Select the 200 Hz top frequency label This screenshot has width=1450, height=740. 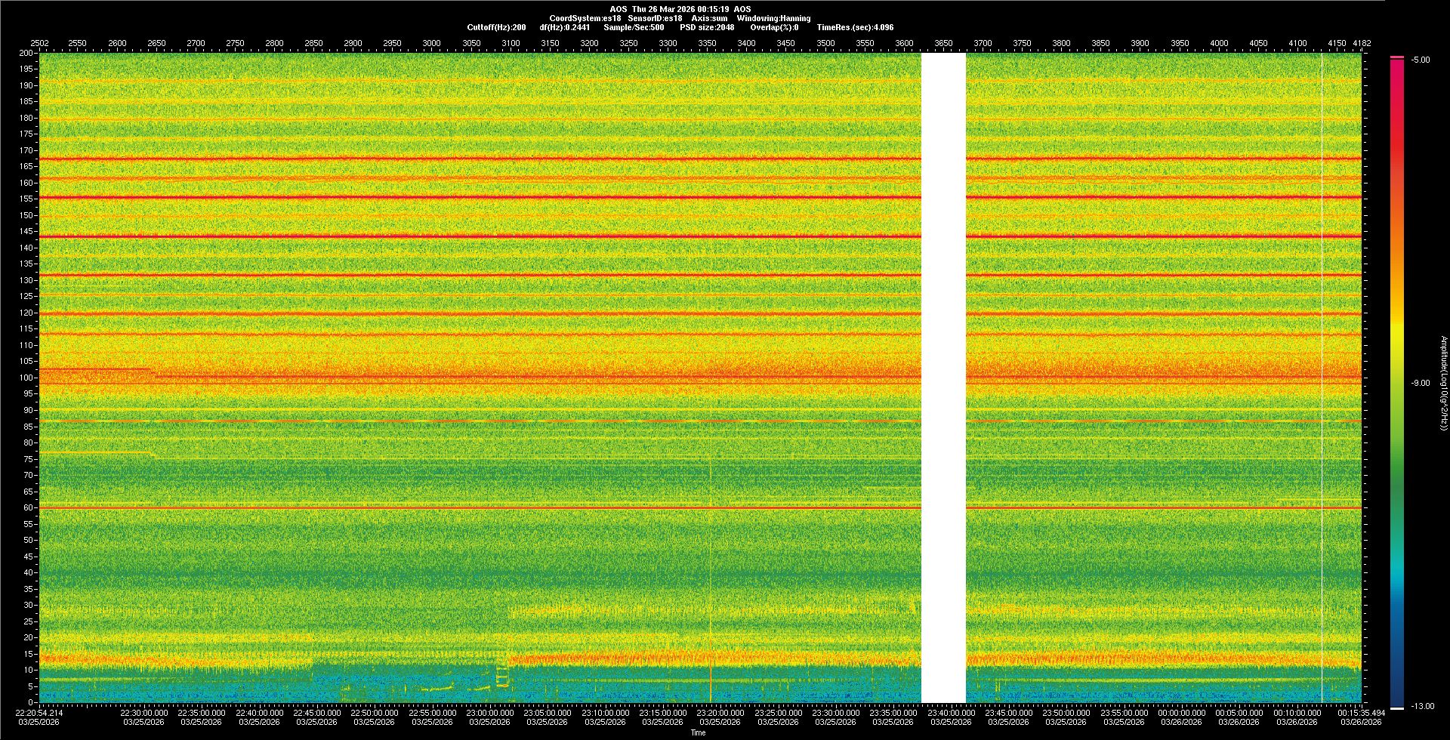tap(26, 54)
